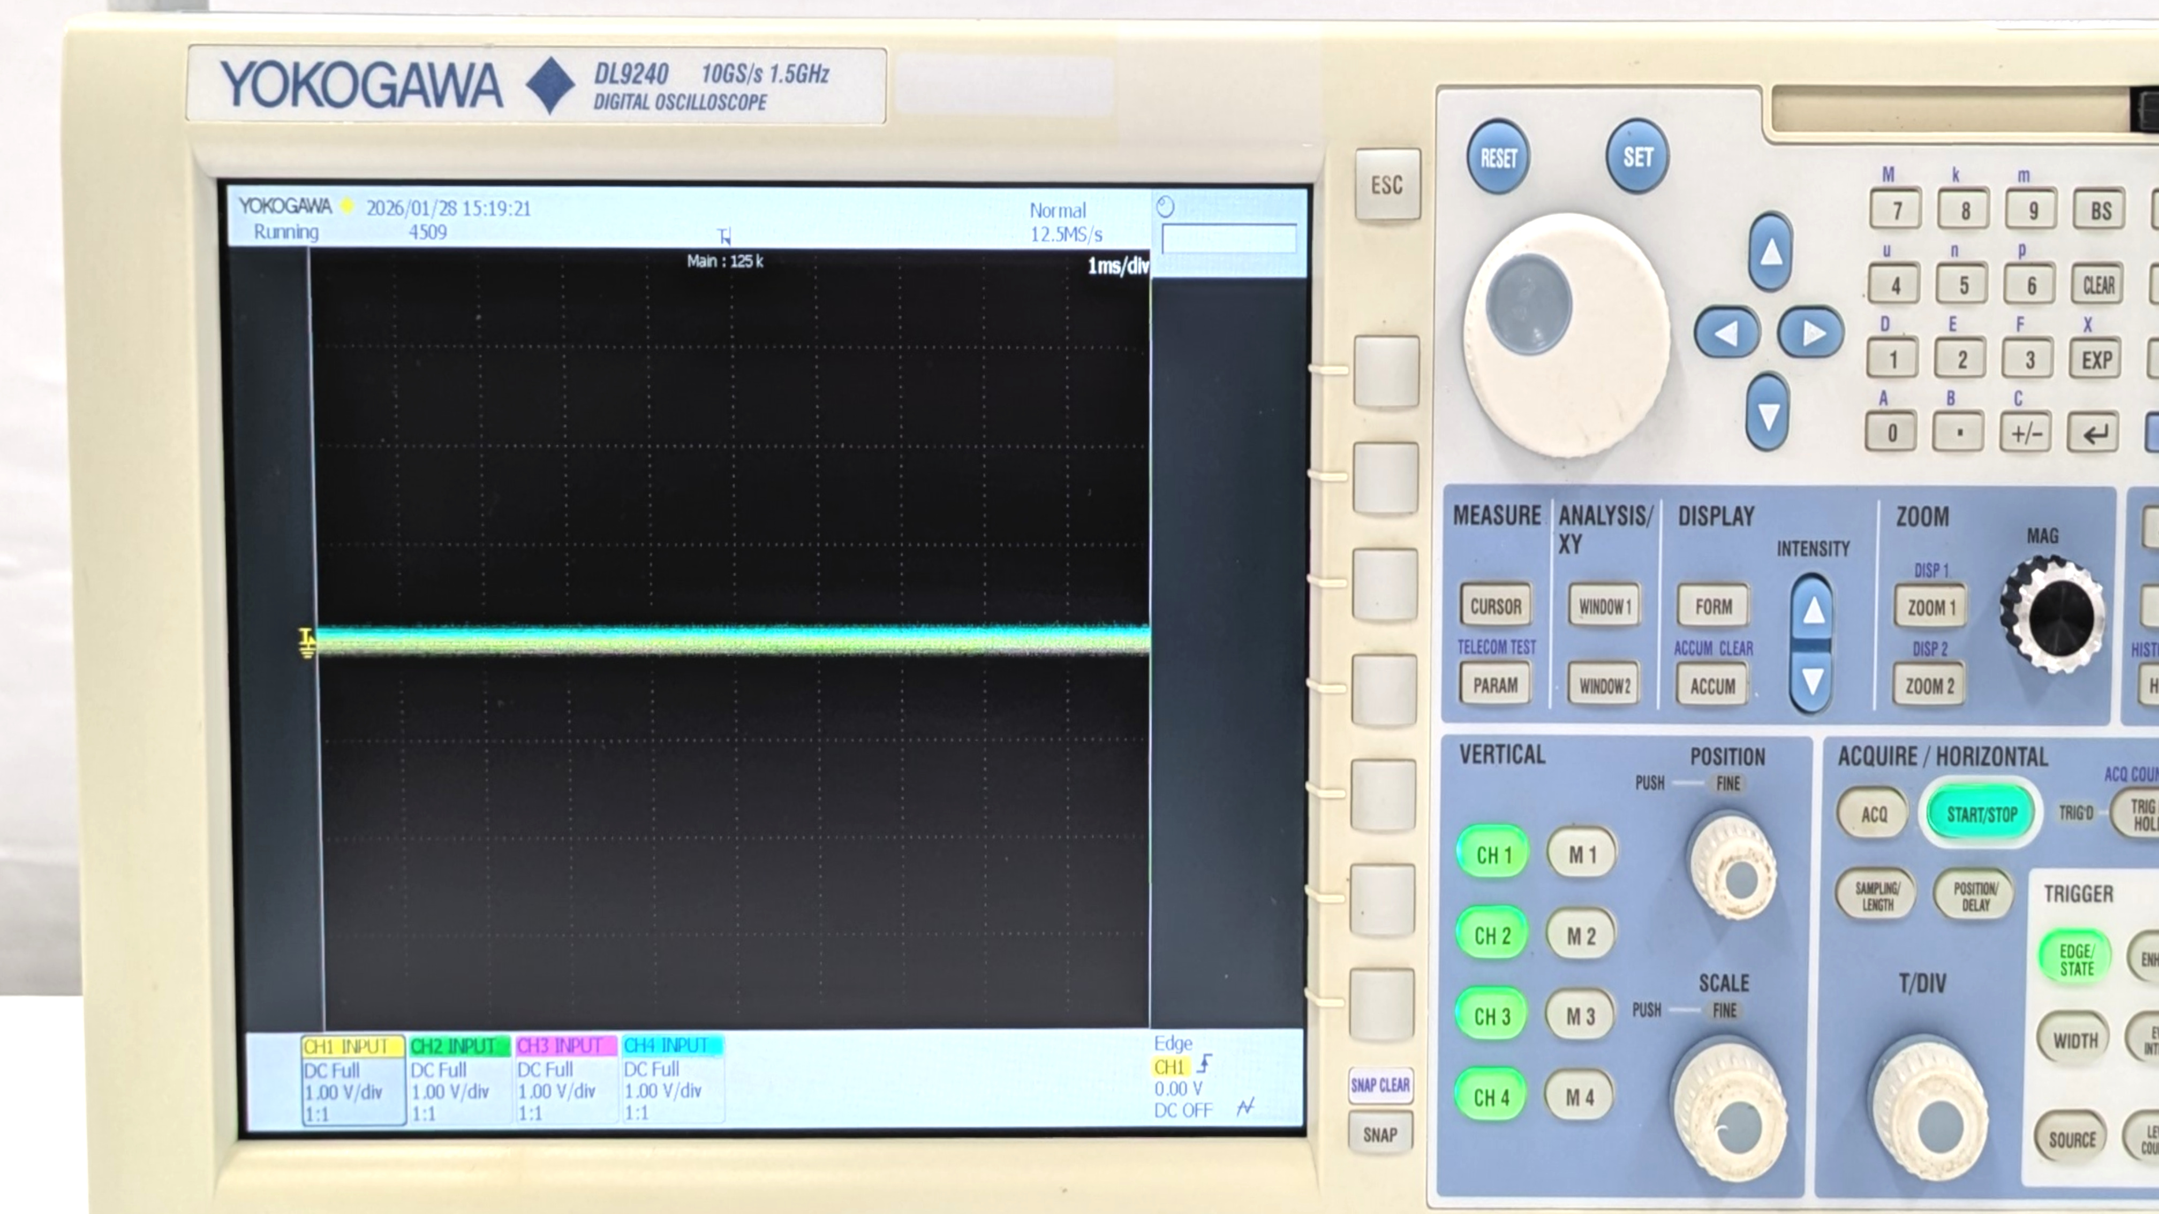Toggle channel CH 3 display button

click(x=1493, y=1015)
